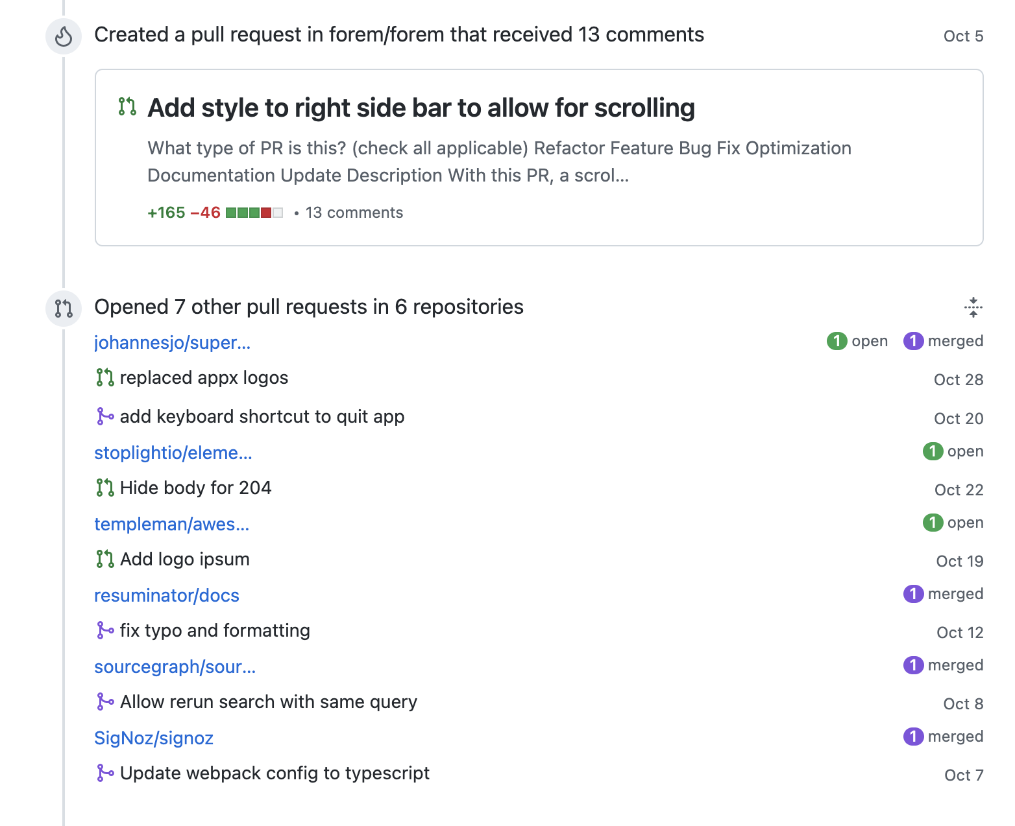Select the 'Allow rerun search with same query' entry
1015x826 pixels.
point(268,702)
